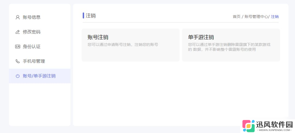This screenshot has height=133, width=295.
Task: Click the ID card icon beside 身份认证
Action: pos(17,47)
